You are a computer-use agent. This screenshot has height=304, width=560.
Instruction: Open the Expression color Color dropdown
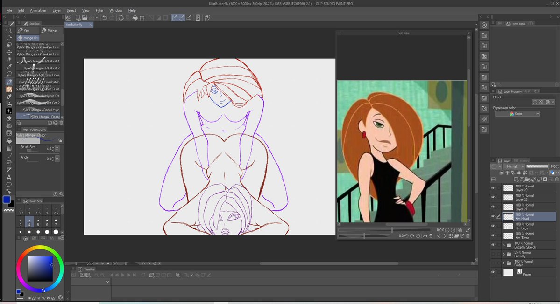click(517, 114)
